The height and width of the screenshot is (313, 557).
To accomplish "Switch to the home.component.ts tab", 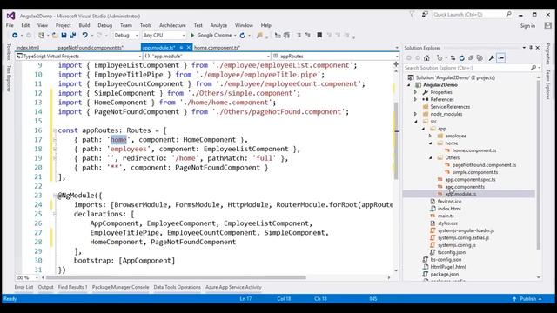I will point(217,48).
